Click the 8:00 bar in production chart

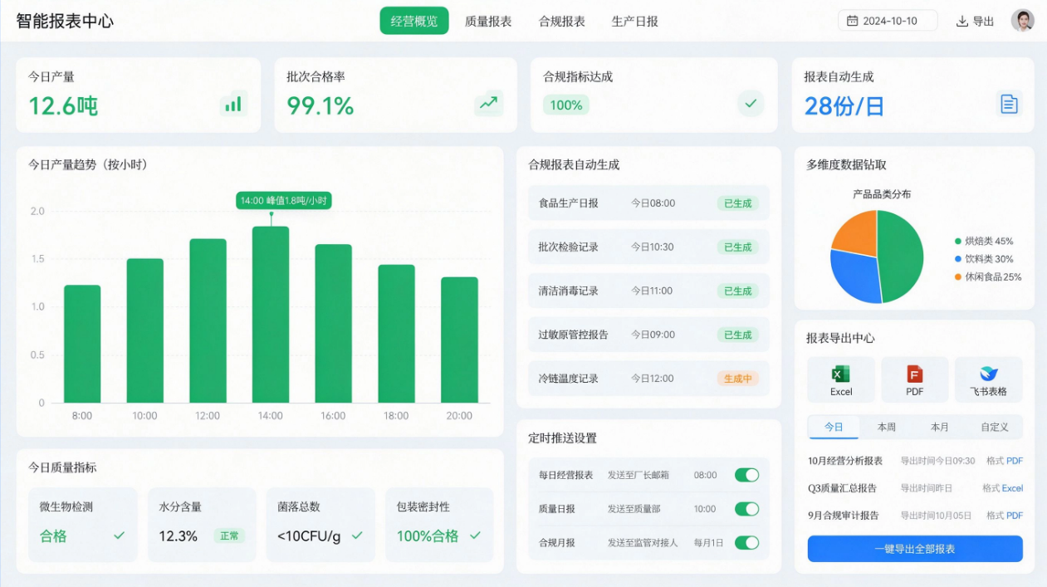pos(82,344)
